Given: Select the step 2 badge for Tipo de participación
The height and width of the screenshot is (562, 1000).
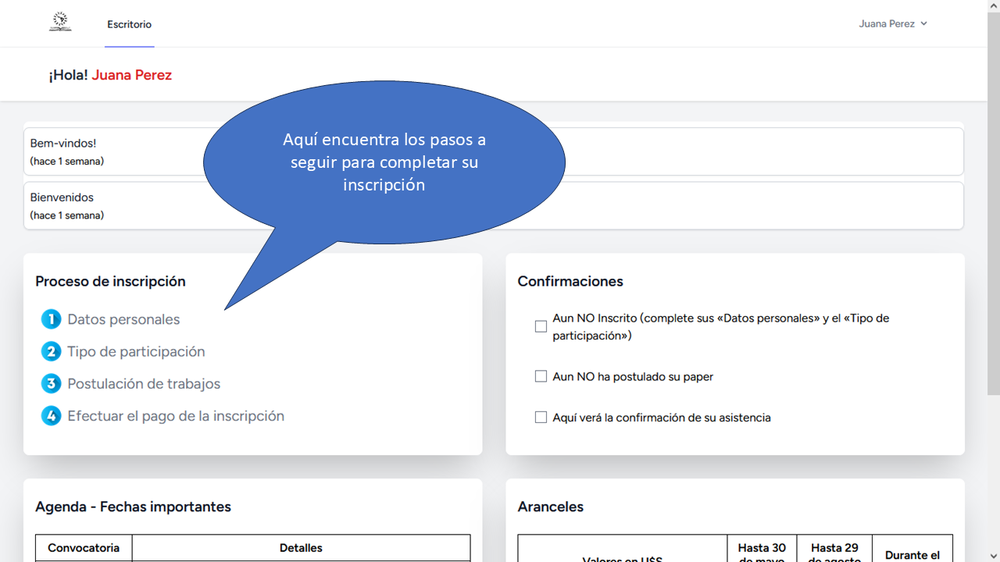Looking at the screenshot, I should click(x=51, y=351).
